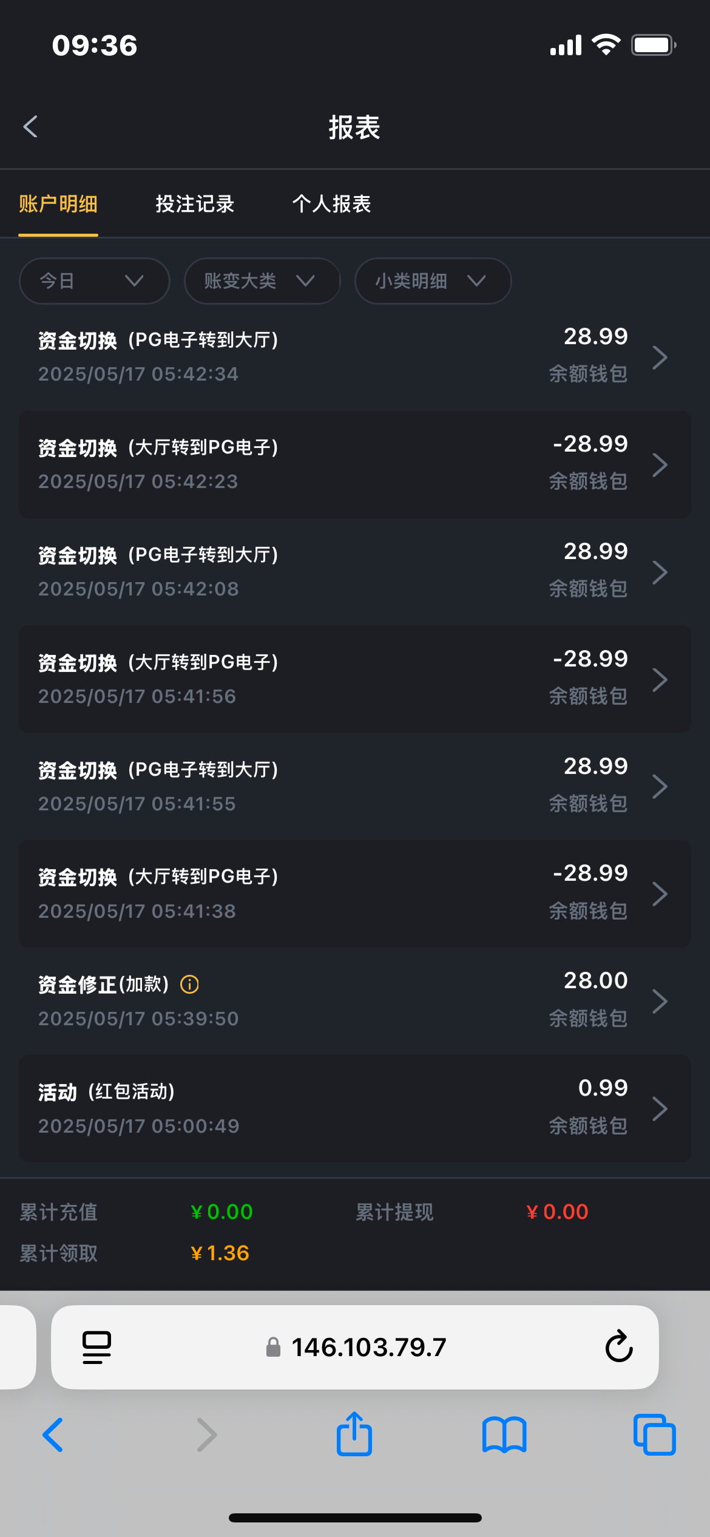Open Safari page settings icon in address bar
This screenshot has height=1537, width=710.
click(96, 1347)
